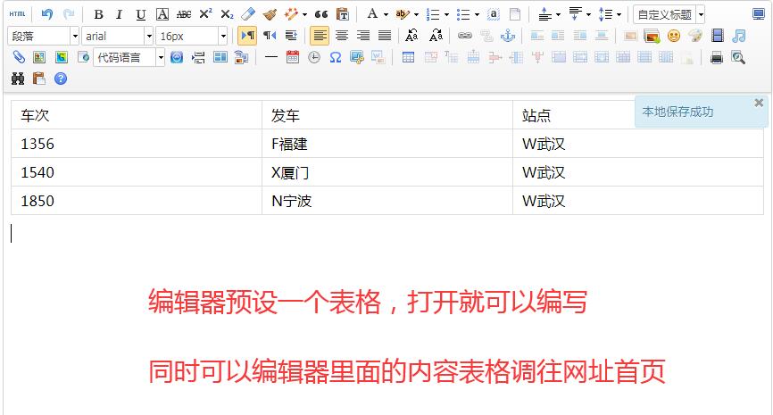Screen dimensions: 773x415
Task: Open font color dropdown arrow
Action: [x=386, y=15]
